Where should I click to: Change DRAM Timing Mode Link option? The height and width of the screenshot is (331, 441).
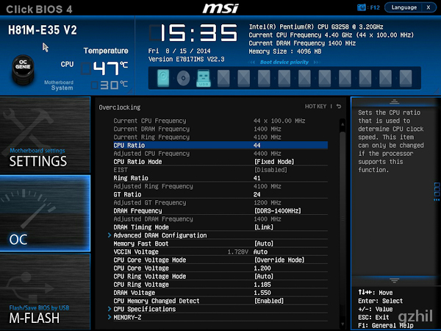pos(264,227)
